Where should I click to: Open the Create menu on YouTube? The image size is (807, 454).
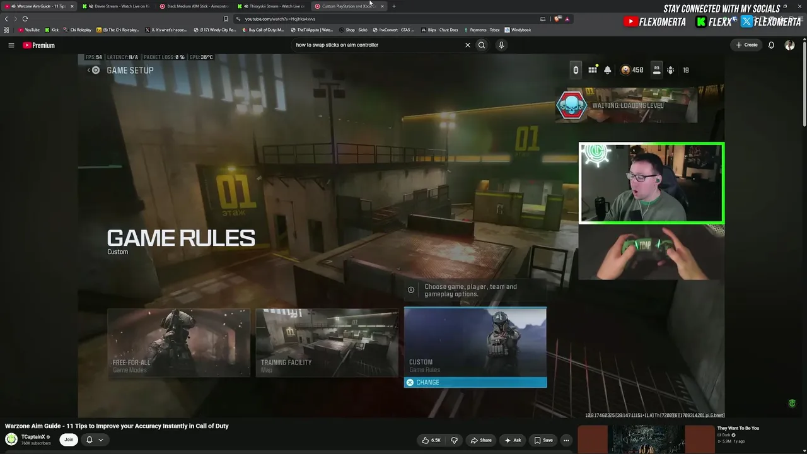coord(746,45)
